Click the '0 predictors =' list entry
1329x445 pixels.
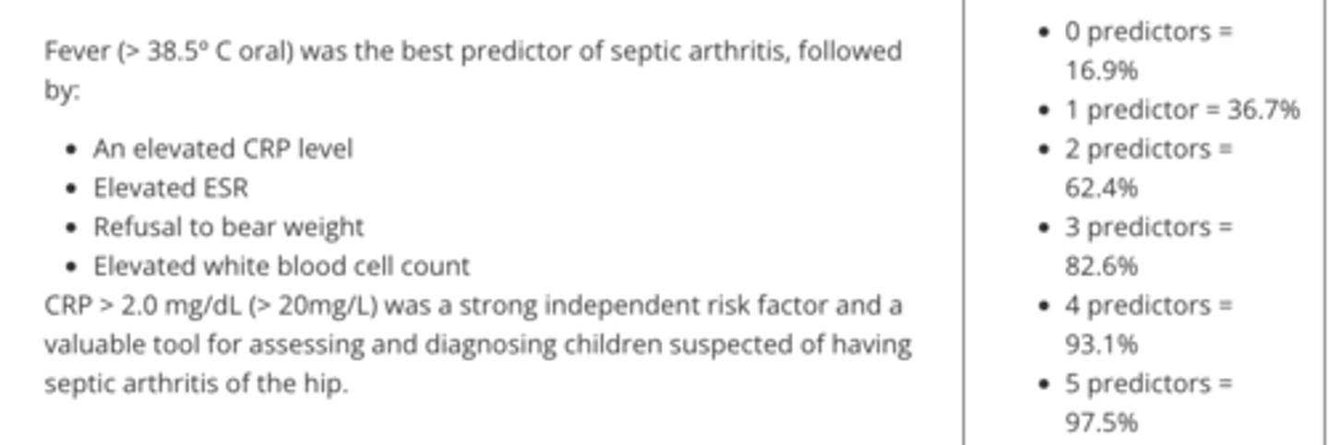coord(1148,32)
